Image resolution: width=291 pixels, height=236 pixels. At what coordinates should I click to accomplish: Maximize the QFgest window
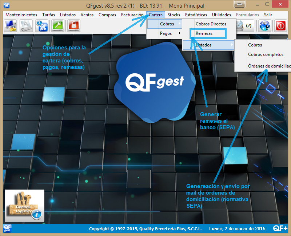pyautogui.click(x=267, y=4)
